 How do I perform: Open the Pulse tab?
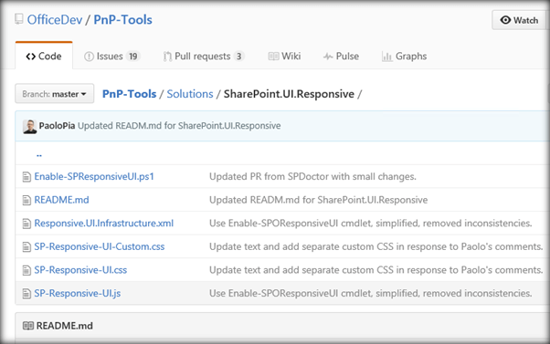point(341,56)
